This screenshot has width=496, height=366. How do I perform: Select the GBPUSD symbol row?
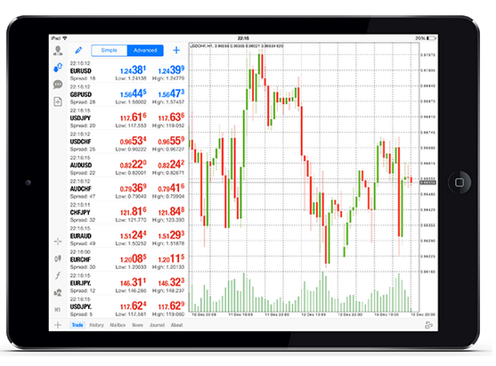tap(127, 94)
